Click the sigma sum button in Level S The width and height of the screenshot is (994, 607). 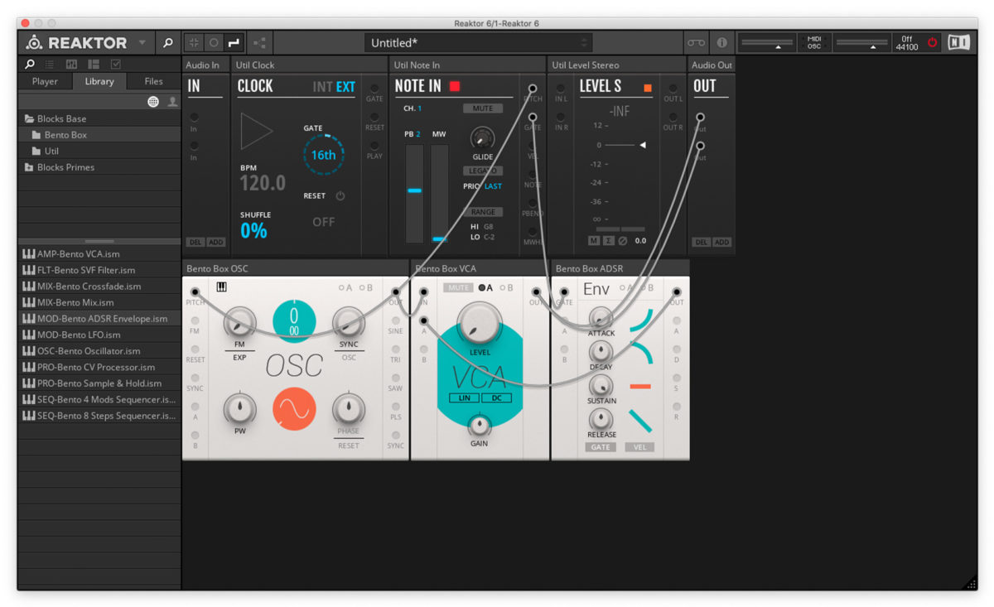[608, 241]
